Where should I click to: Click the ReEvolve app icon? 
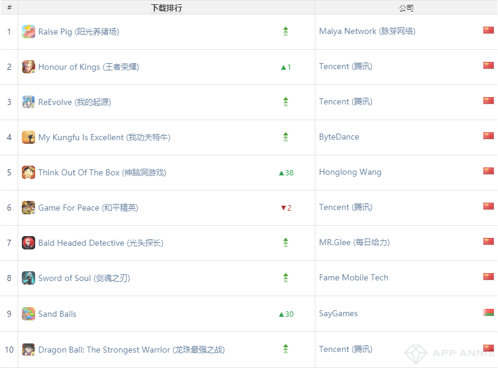click(x=29, y=102)
